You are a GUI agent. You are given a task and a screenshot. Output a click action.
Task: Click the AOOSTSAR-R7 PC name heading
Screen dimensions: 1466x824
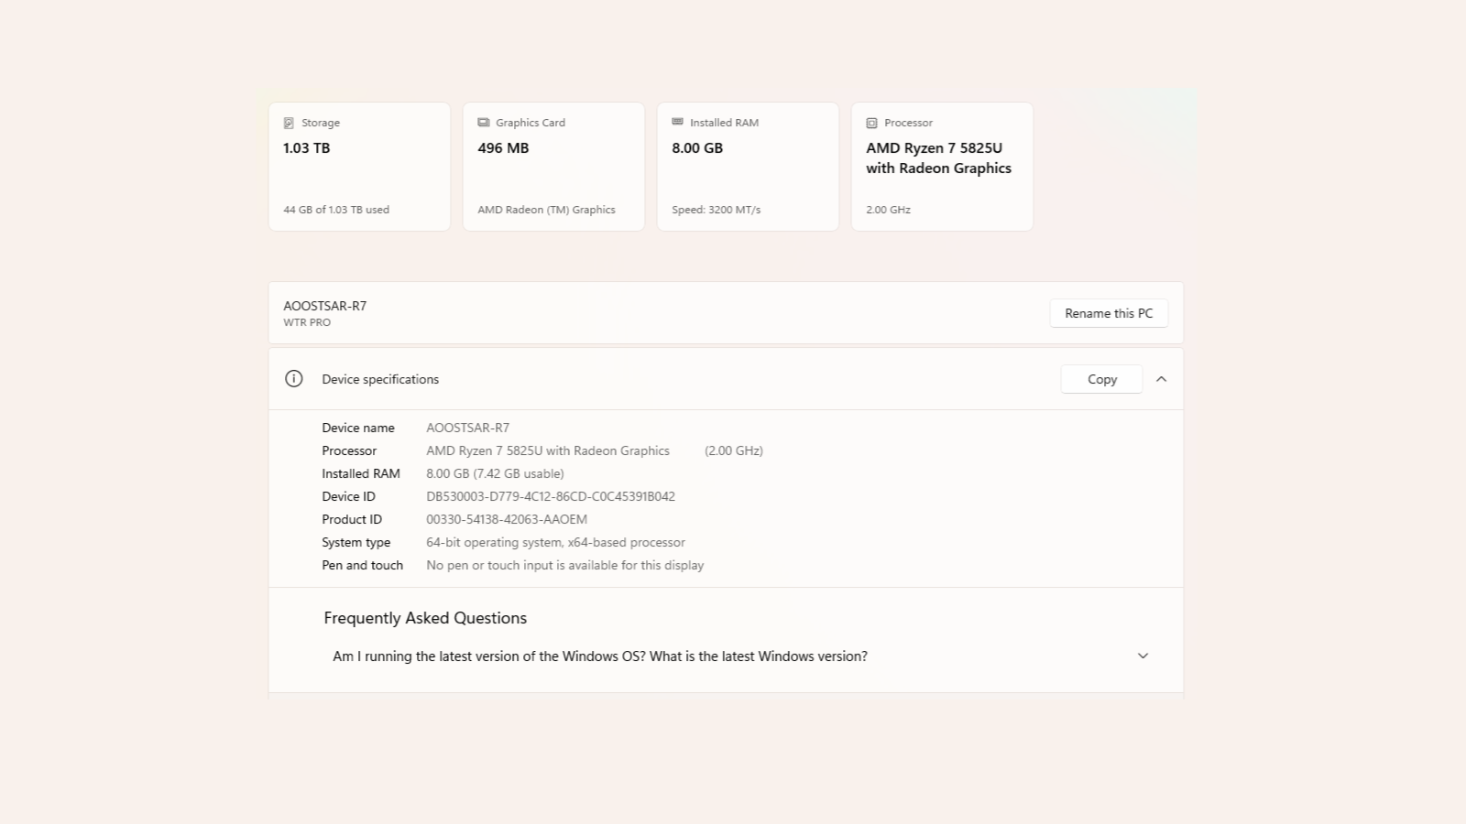click(x=324, y=306)
